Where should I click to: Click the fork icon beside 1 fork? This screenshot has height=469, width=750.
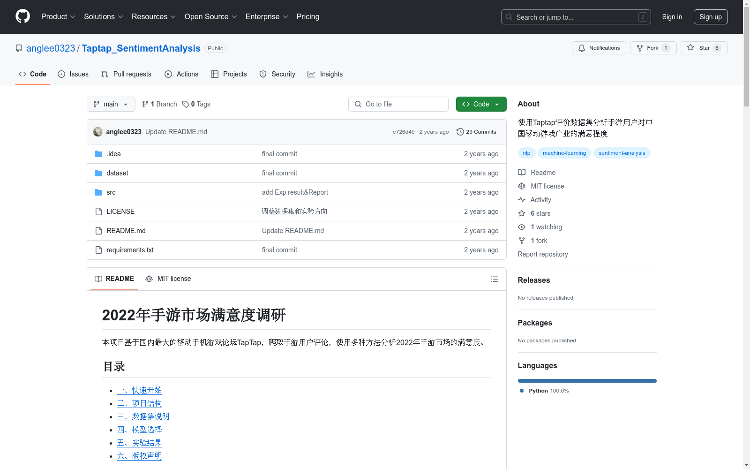(x=522, y=241)
